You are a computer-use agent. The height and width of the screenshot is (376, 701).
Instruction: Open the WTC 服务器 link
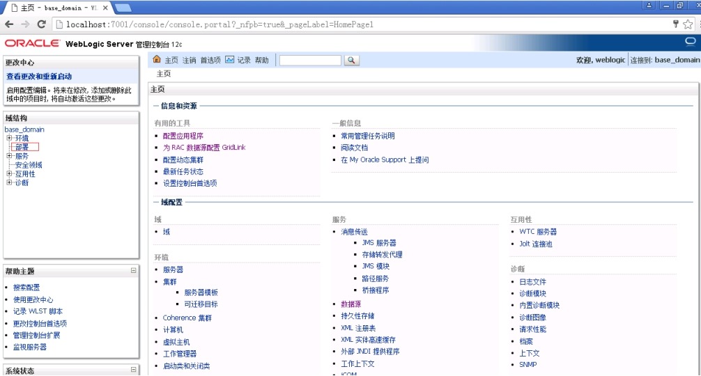(538, 232)
